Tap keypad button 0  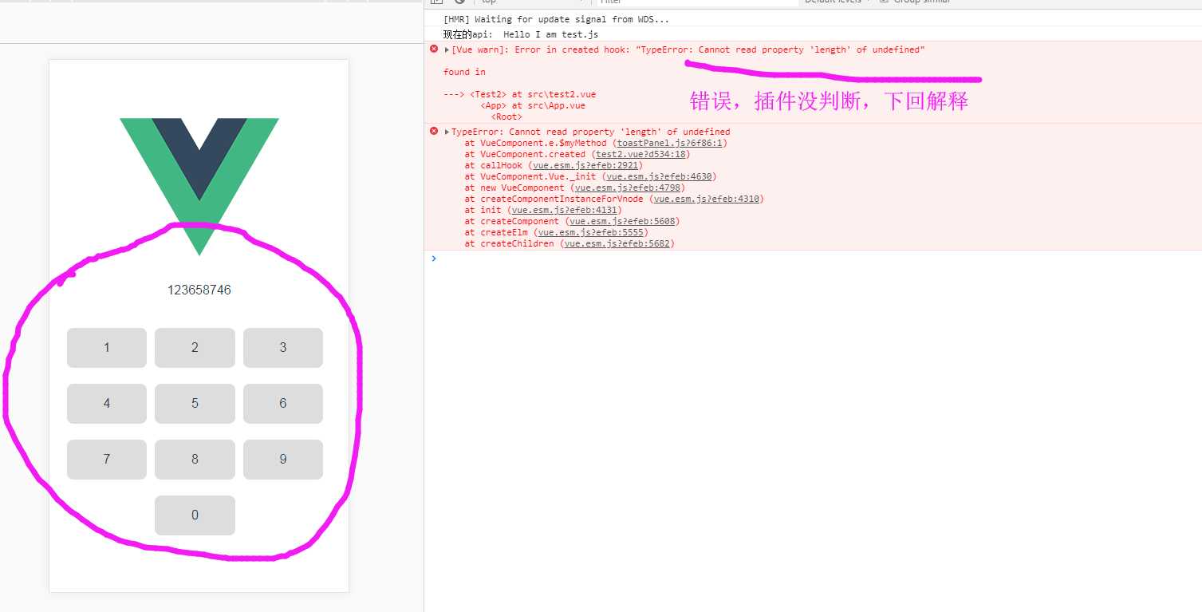click(x=195, y=515)
